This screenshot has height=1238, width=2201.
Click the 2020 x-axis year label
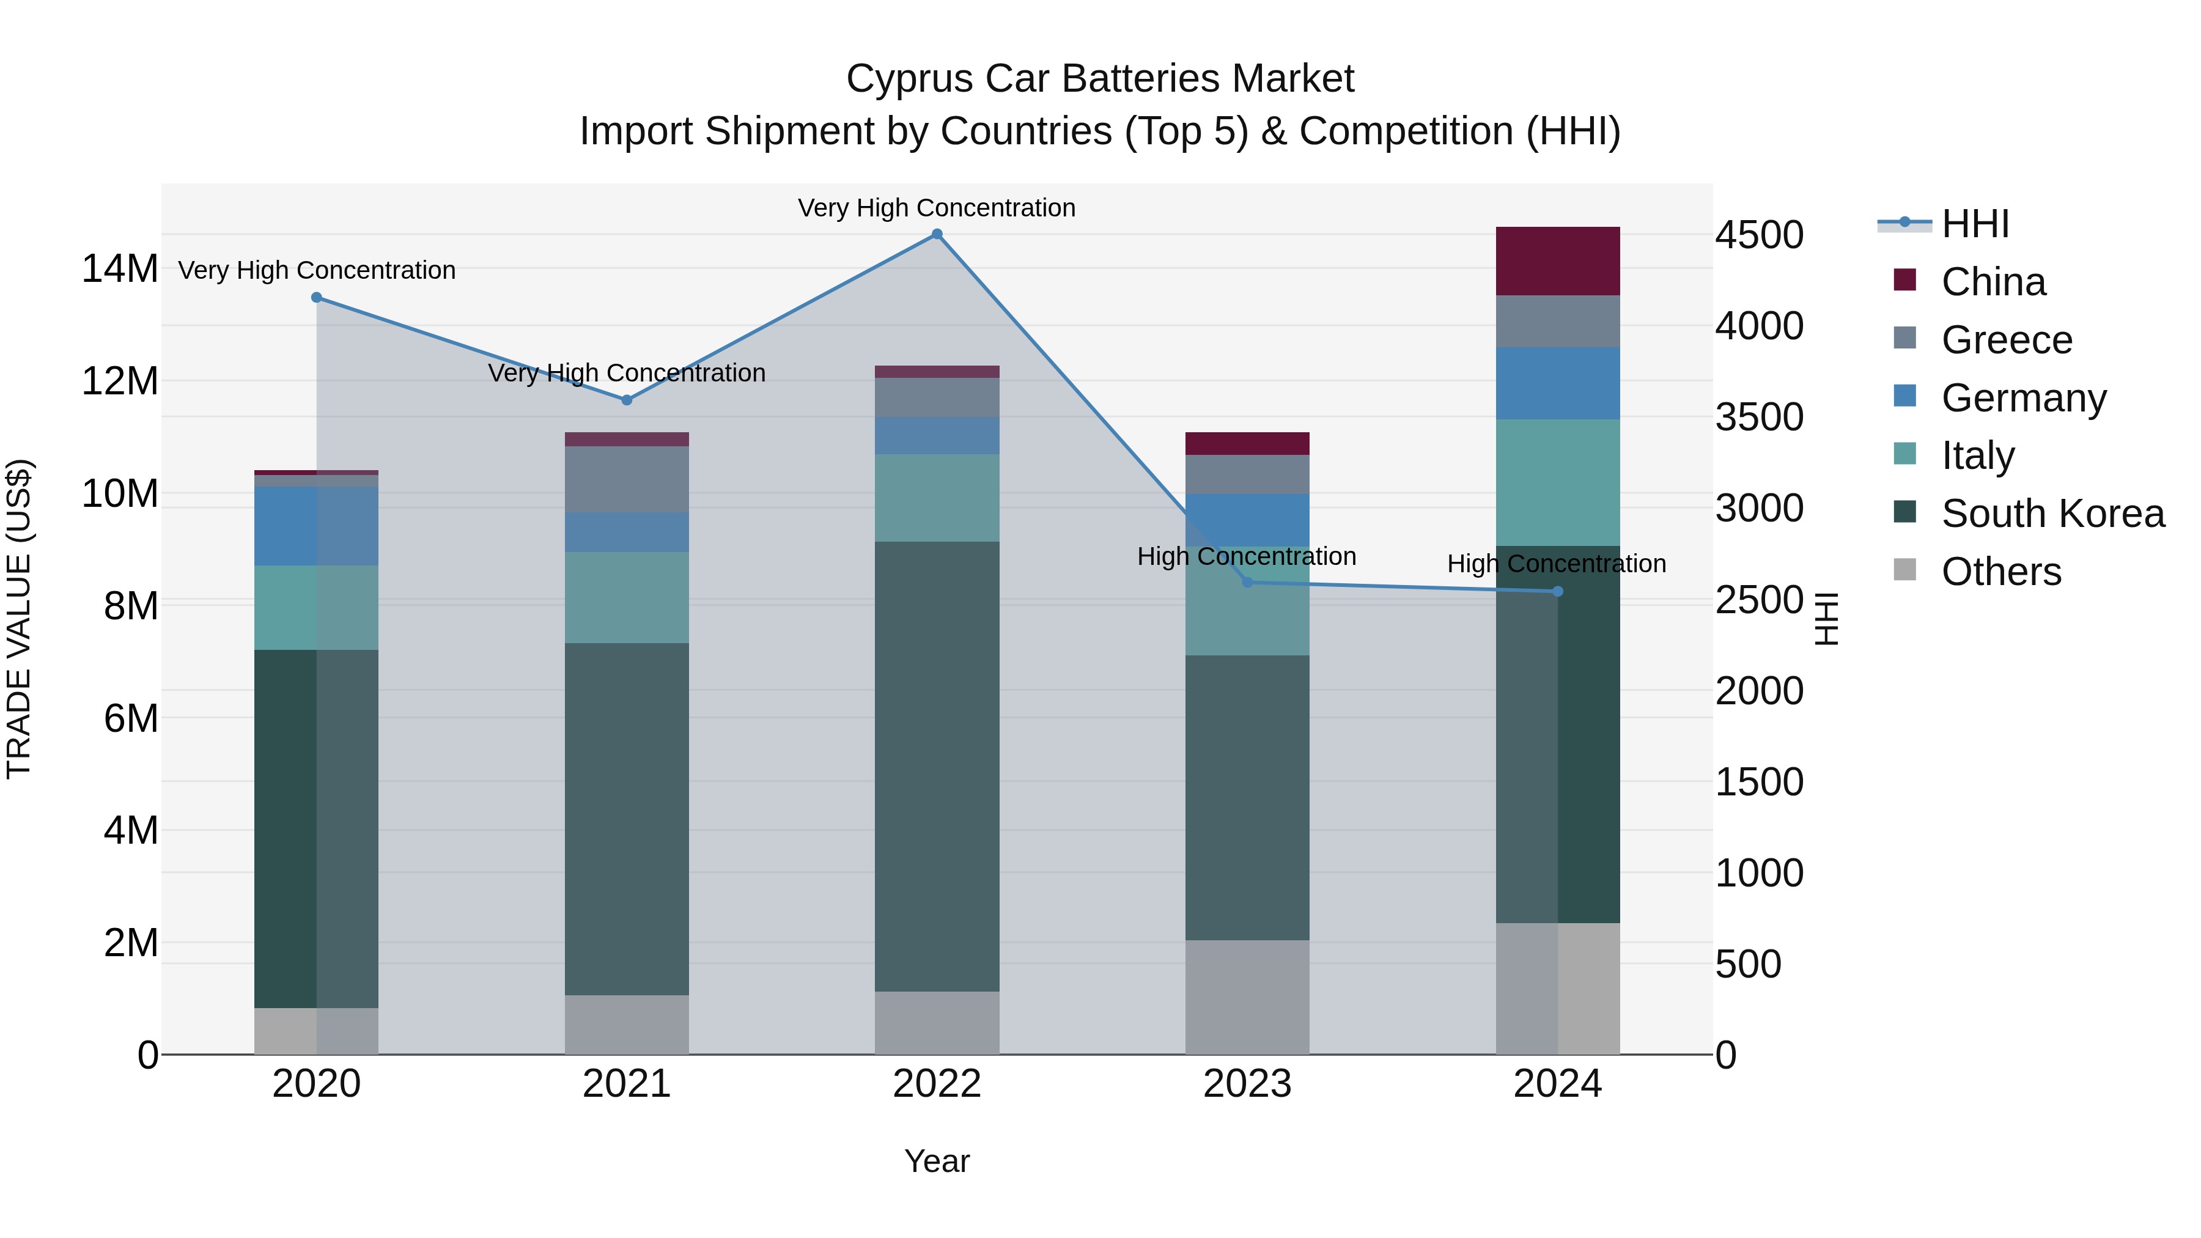pyautogui.click(x=316, y=1084)
